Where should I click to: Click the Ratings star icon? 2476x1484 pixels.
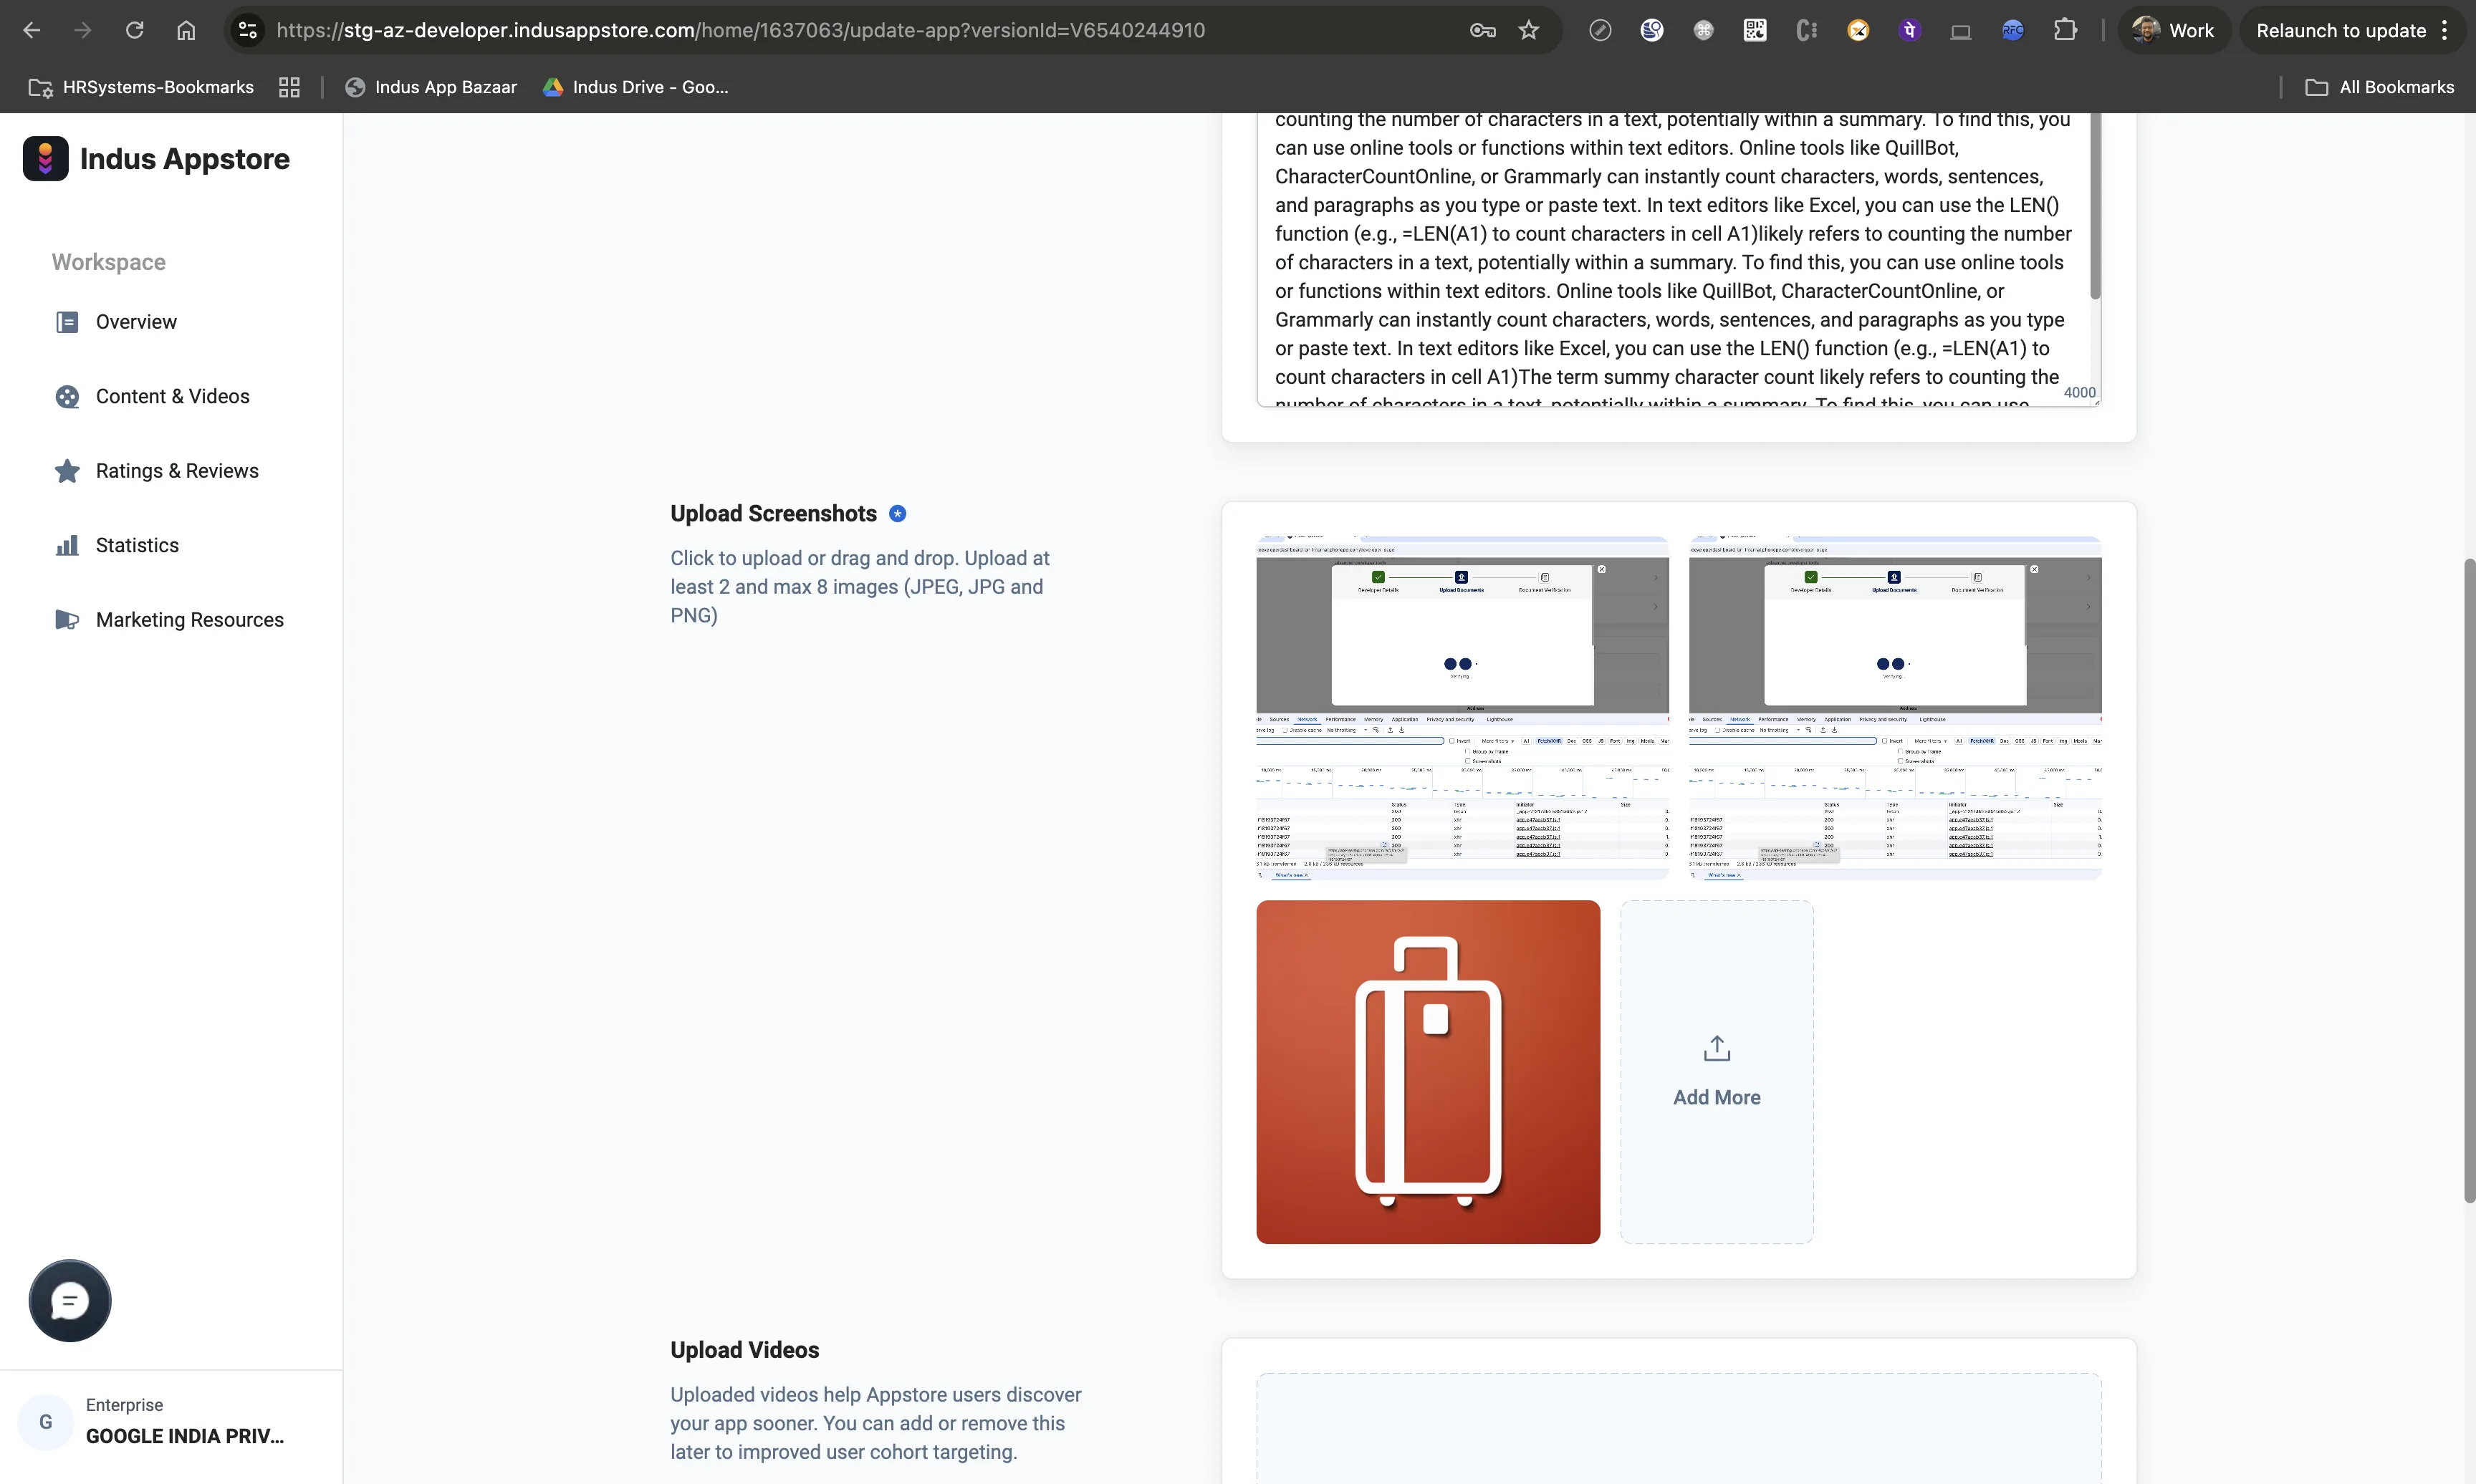67,471
